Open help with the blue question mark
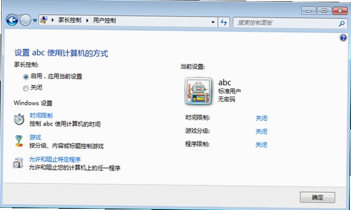Image resolution: width=351 pixels, height=210 pixels. coord(343,38)
